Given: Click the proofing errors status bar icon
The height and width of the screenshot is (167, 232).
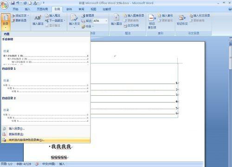Looking at the screenshot, I should 37,164.
